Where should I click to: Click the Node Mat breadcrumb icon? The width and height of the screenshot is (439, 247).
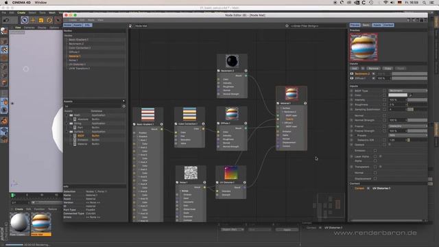(x=130, y=26)
